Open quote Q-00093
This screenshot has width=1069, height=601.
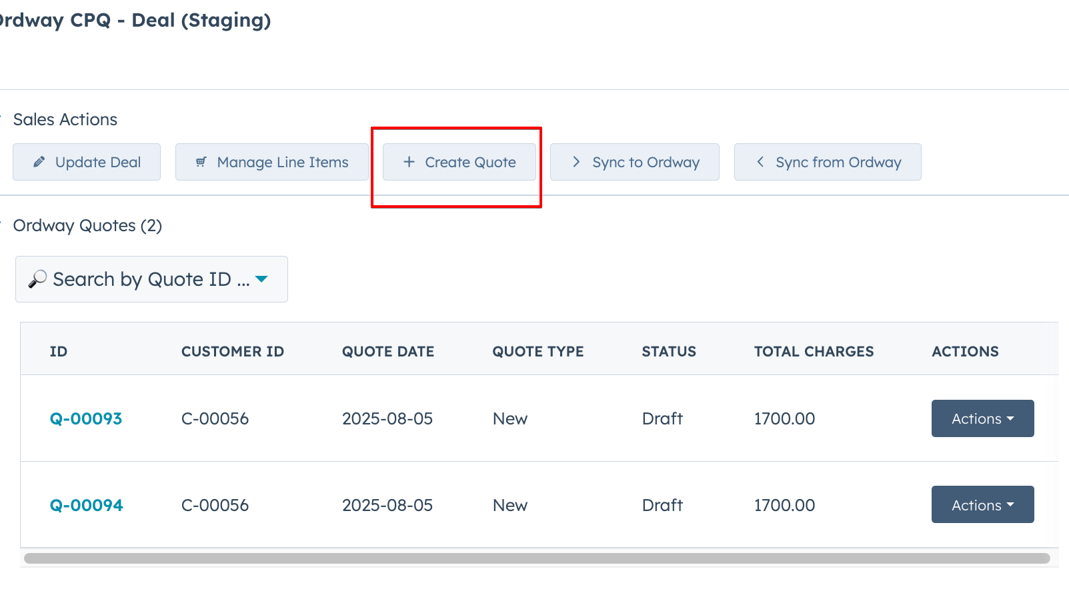85,418
